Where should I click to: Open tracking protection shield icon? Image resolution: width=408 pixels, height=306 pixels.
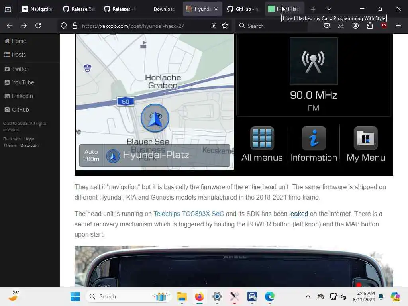pyautogui.click(x=64, y=25)
